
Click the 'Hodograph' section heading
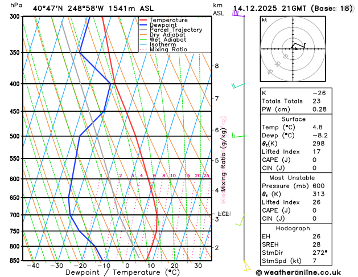(293, 229)
